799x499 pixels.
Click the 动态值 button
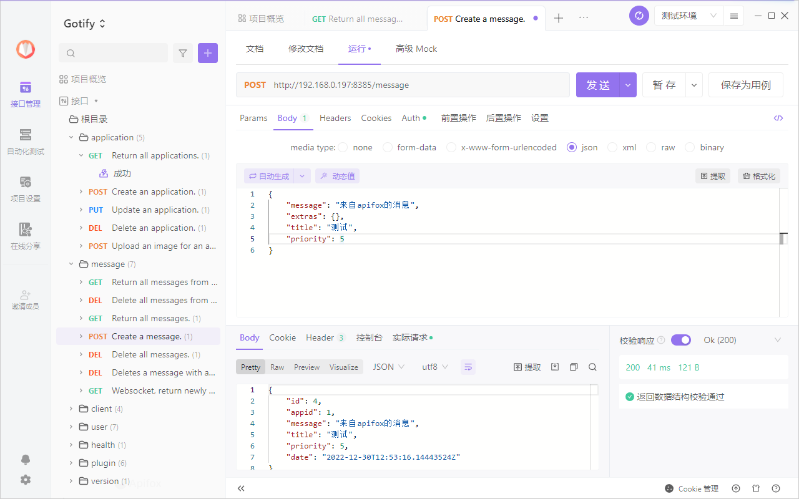tap(337, 177)
